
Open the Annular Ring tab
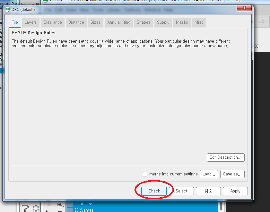click(x=119, y=22)
